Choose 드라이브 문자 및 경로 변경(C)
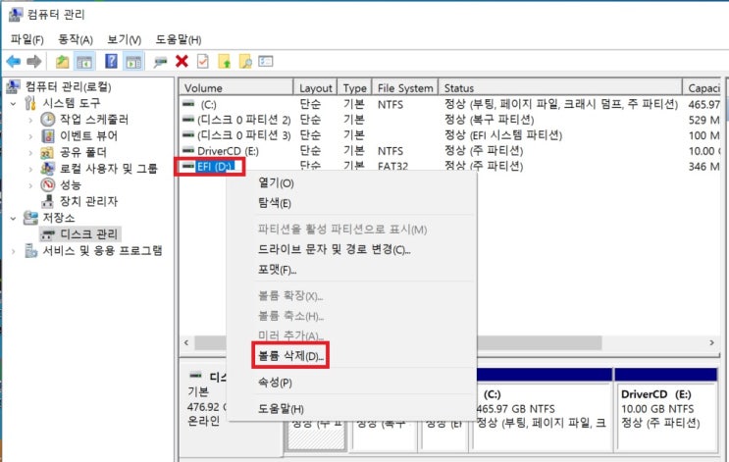 point(334,249)
